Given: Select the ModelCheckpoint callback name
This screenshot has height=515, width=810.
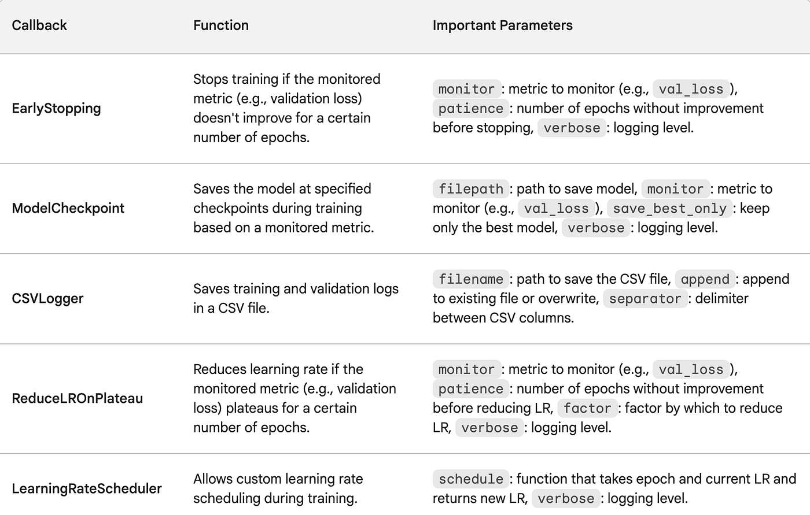Looking at the screenshot, I should 68,208.
